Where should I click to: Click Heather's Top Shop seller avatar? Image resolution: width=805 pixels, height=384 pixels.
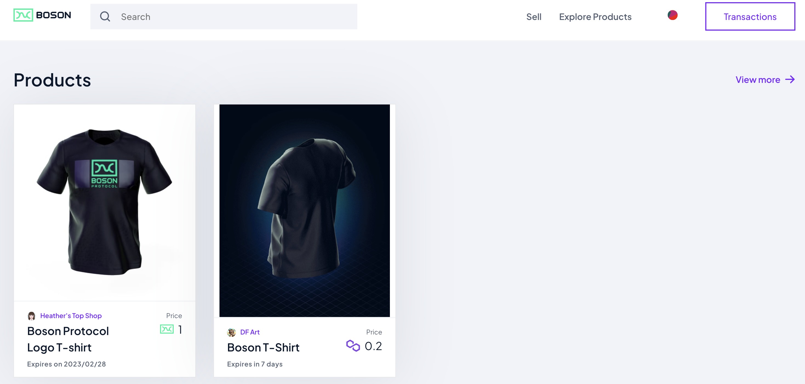point(32,316)
